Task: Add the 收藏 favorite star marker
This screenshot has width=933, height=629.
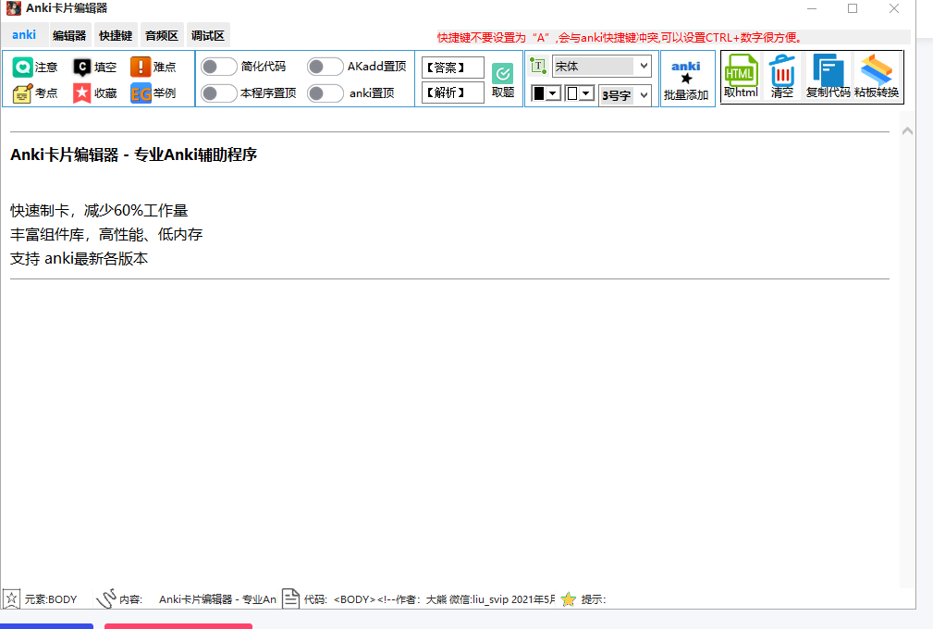Action: [94, 93]
